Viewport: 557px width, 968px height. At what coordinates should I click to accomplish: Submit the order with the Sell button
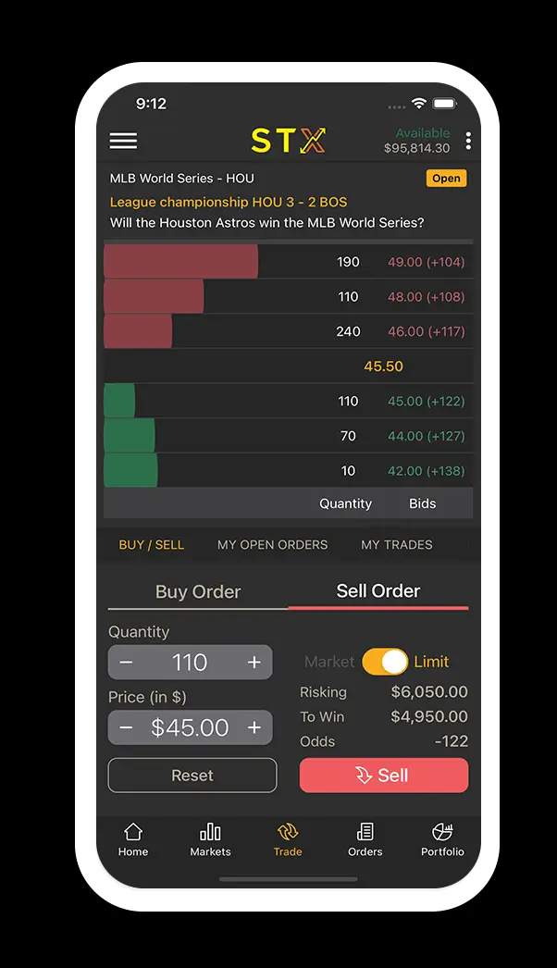tap(383, 775)
